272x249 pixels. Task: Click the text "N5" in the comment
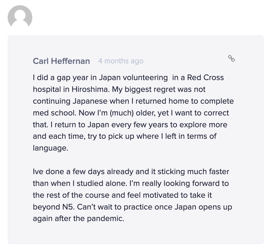[68, 207]
